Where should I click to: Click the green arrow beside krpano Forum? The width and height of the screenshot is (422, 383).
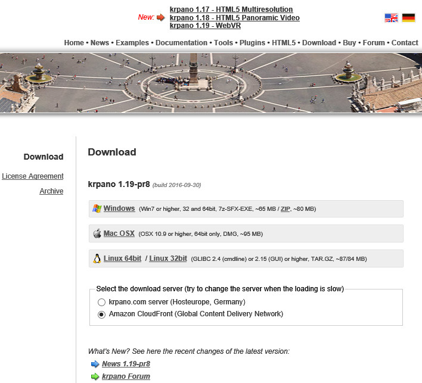(x=95, y=376)
